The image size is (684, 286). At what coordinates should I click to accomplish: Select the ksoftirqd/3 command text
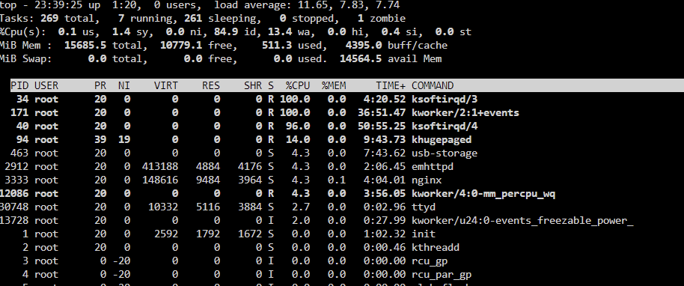[x=445, y=100]
